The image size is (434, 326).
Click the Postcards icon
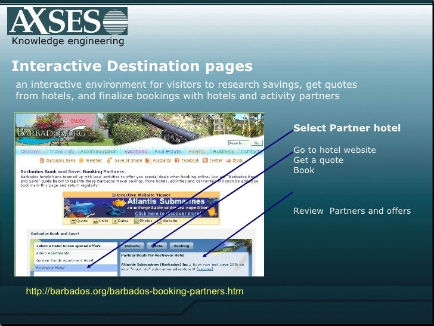click(148, 160)
